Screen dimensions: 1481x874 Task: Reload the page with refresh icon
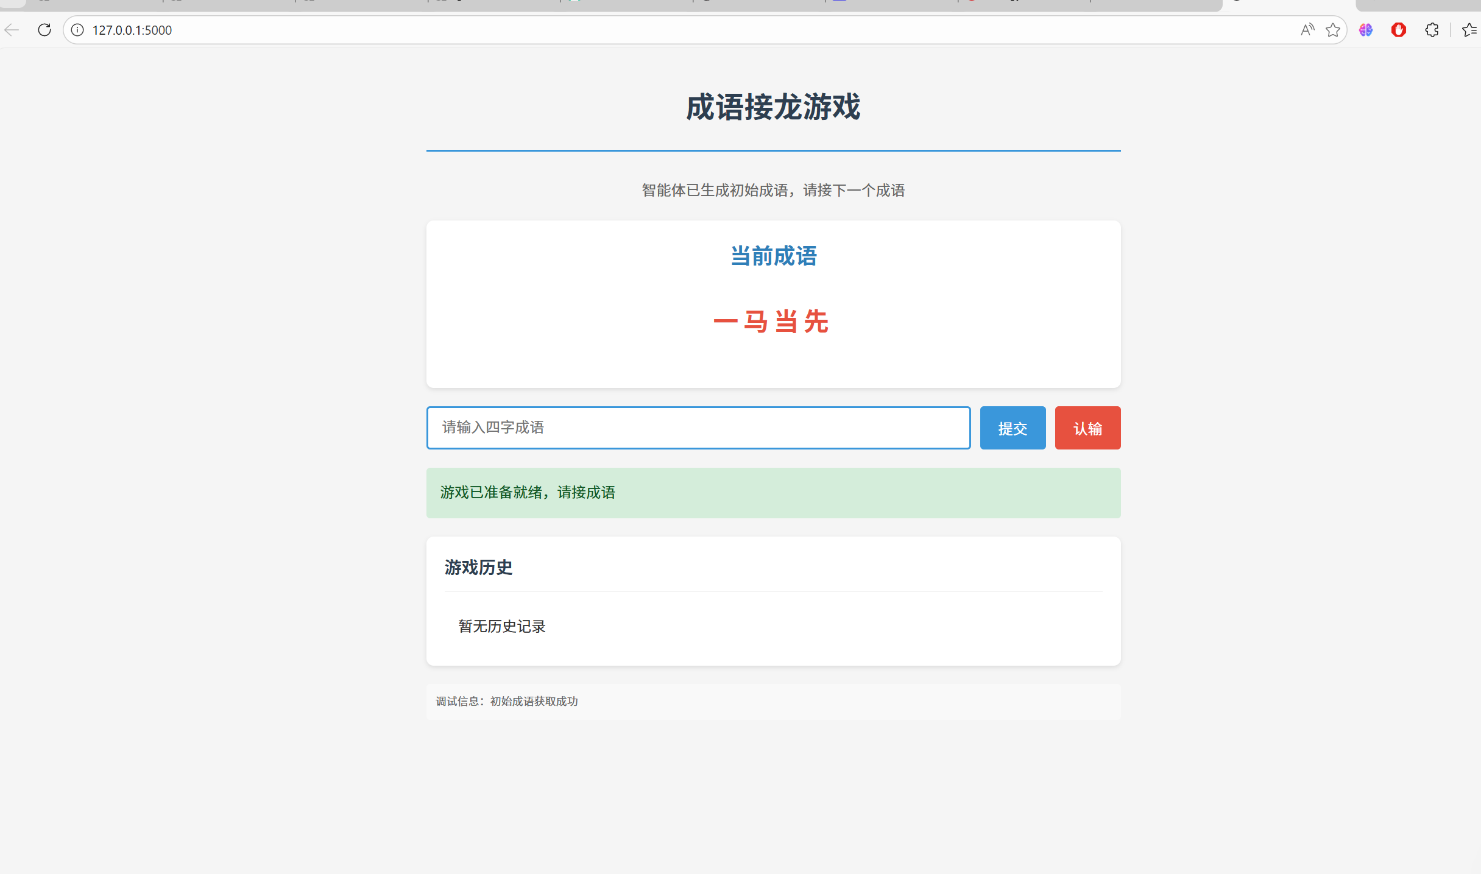click(x=44, y=30)
